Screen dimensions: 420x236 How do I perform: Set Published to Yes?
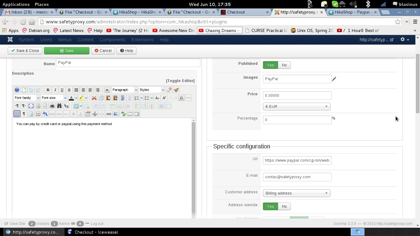pyautogui.click(x=270, y=65)
